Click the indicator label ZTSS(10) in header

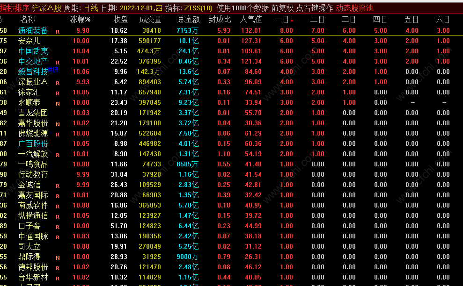(x=198, y=8)
